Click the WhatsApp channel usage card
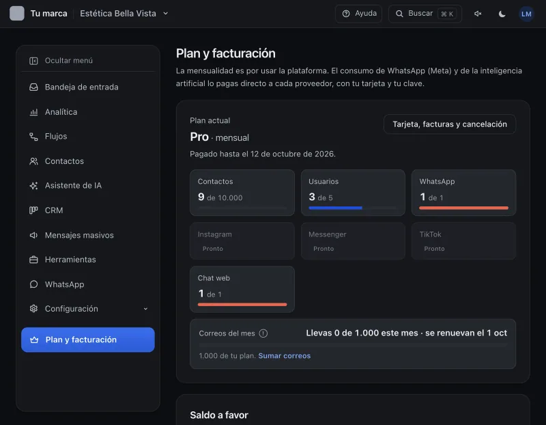Viewport: 546px width, 425px height. coord(463,193)
